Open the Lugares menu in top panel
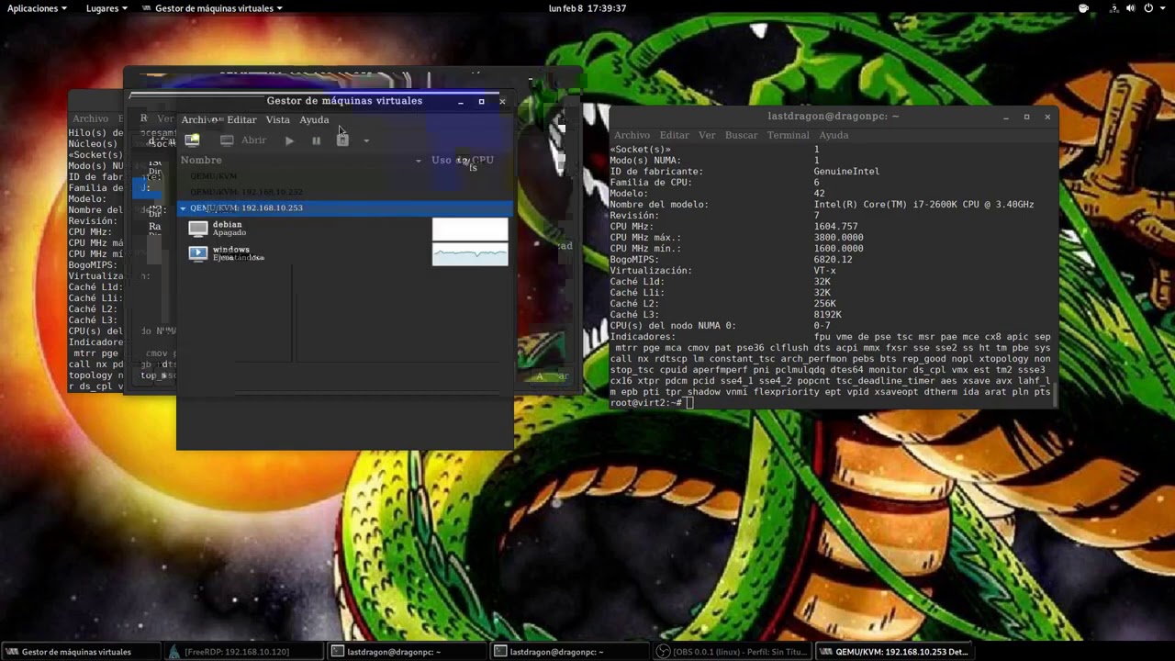This screenshot has width=1175, height=661. [107, 8]
